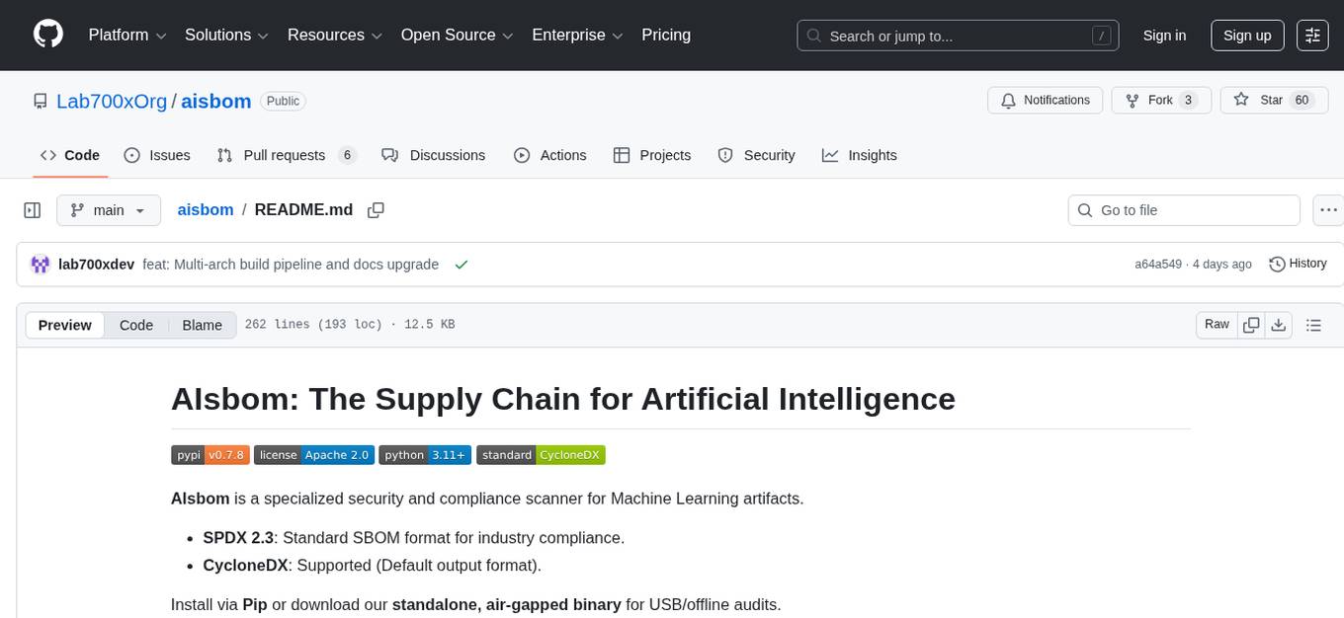Click the GitHub logo home icon
The height and width of the screenshot is (618, 1344).
tap(48, 35)
